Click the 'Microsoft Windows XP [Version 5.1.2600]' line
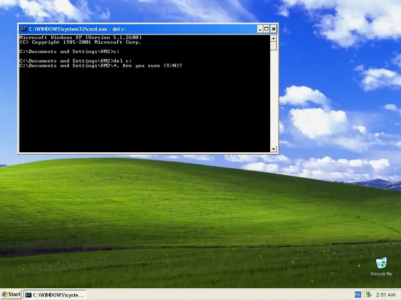401x300 pixels. pyautogui.click(x=80, y=37)
